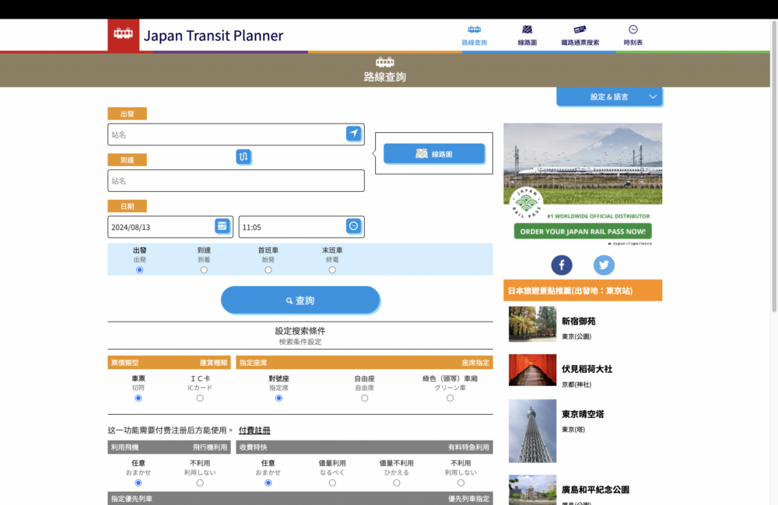Click the 付費註冊 paid registration link
This screenshot has width=778, height=505.
coord(254,430)
